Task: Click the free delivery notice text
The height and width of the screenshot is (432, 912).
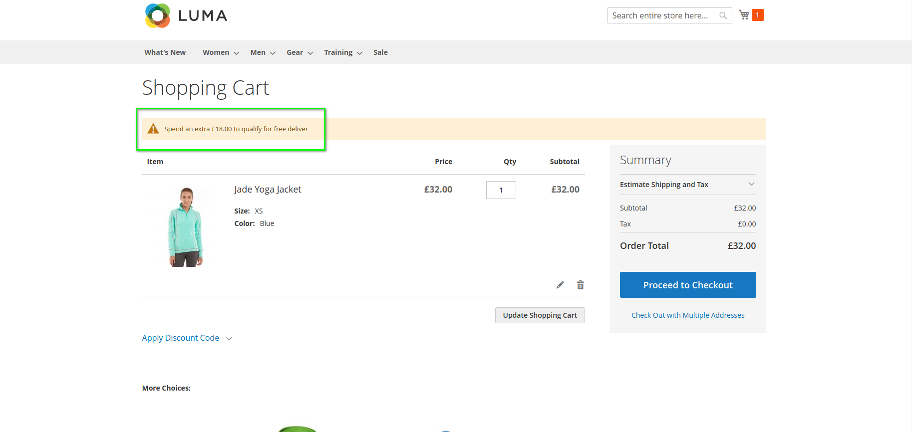Action: coord(236,129)
